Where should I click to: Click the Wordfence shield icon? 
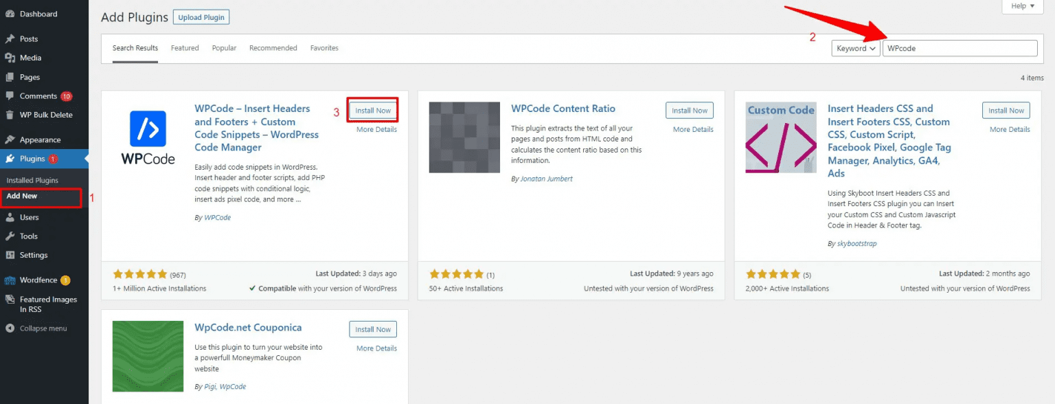[10, 280]
